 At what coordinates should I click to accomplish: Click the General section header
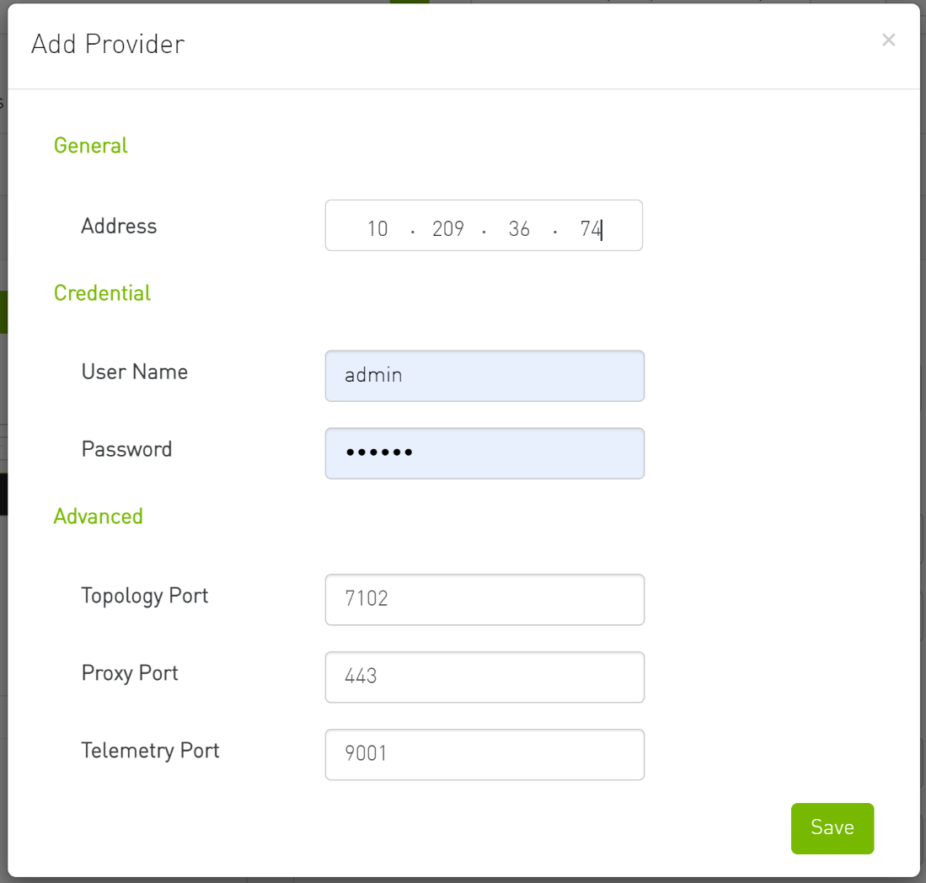[x=90, y=145]
